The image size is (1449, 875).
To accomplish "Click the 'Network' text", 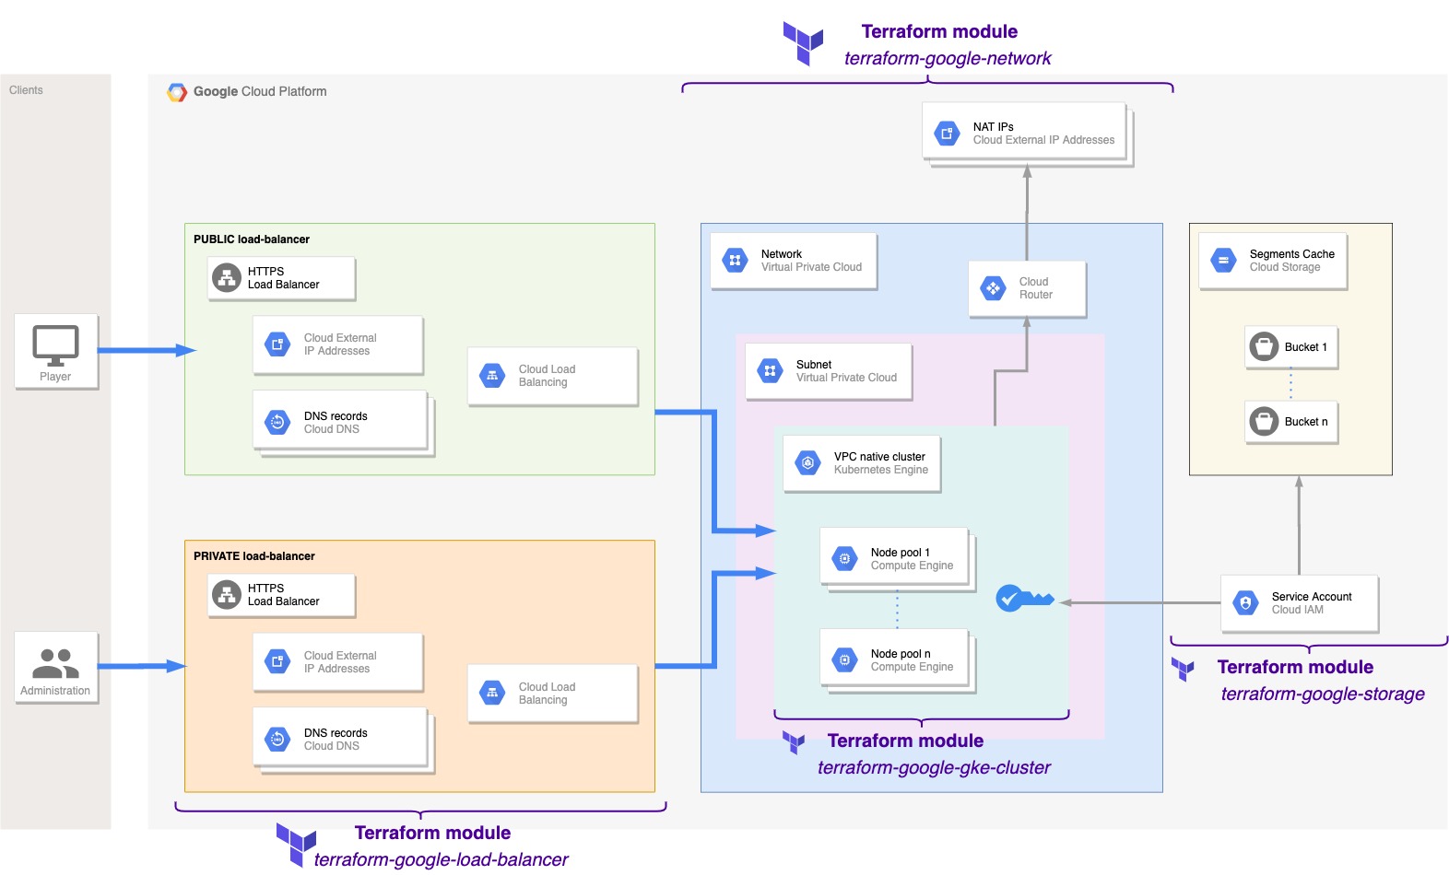I will pyautogui.click(x=782, y=254).
